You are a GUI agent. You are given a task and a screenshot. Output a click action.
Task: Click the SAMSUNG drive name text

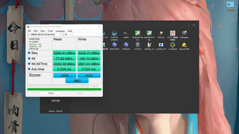click(x=34, y=39)
